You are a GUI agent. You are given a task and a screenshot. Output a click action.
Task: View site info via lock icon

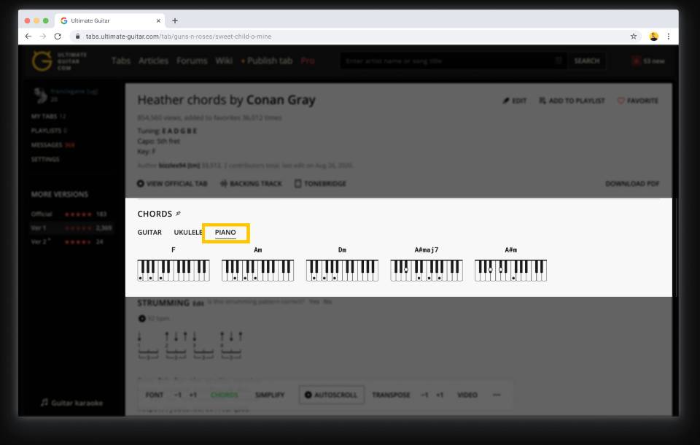pyautogui.click(x=77, y=36)
